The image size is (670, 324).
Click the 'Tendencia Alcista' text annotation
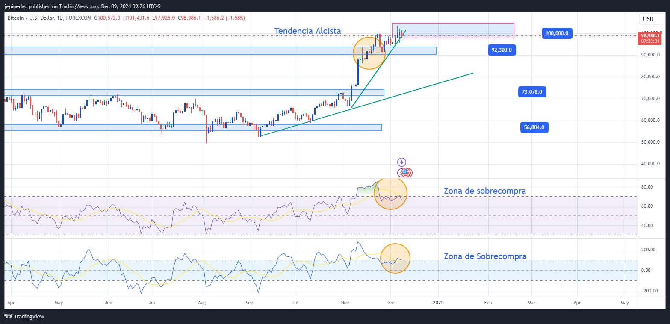[307, 31]
